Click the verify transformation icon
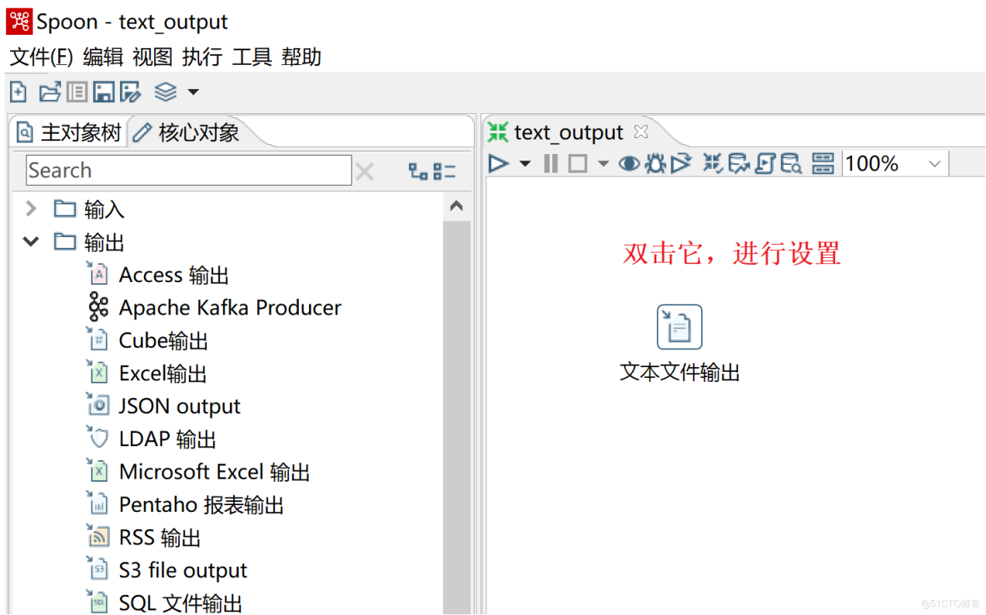 (713, 164)
